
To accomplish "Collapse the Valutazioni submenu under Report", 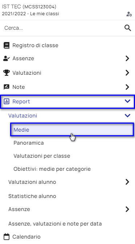I will tap(127, 116).
